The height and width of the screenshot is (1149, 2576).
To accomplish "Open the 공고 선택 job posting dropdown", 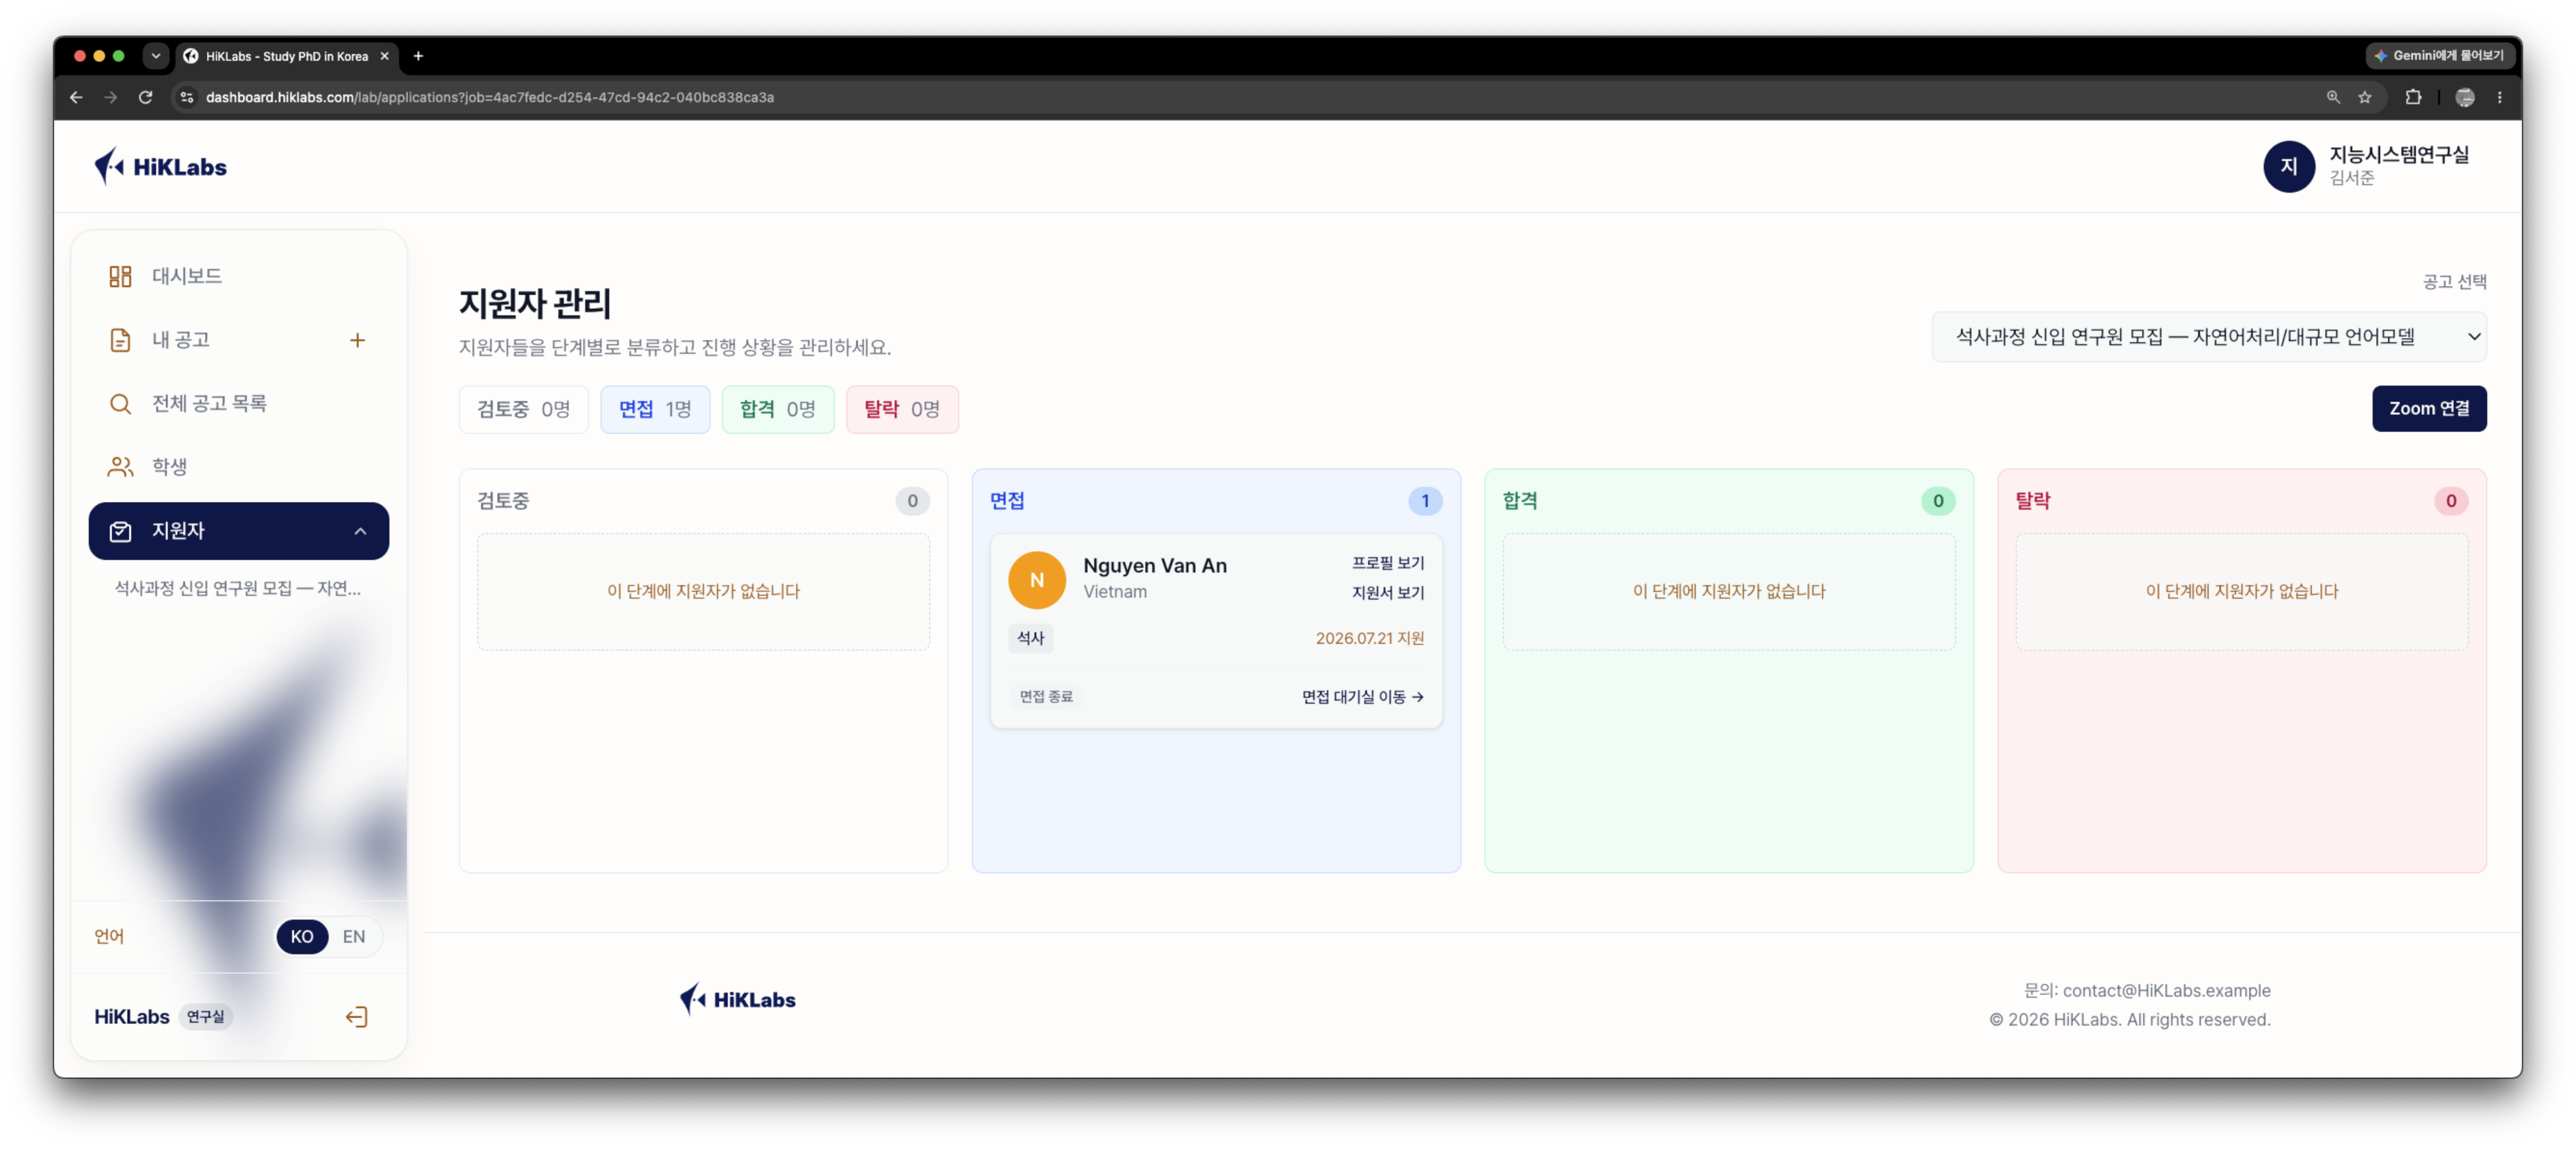I will 2208,337.
